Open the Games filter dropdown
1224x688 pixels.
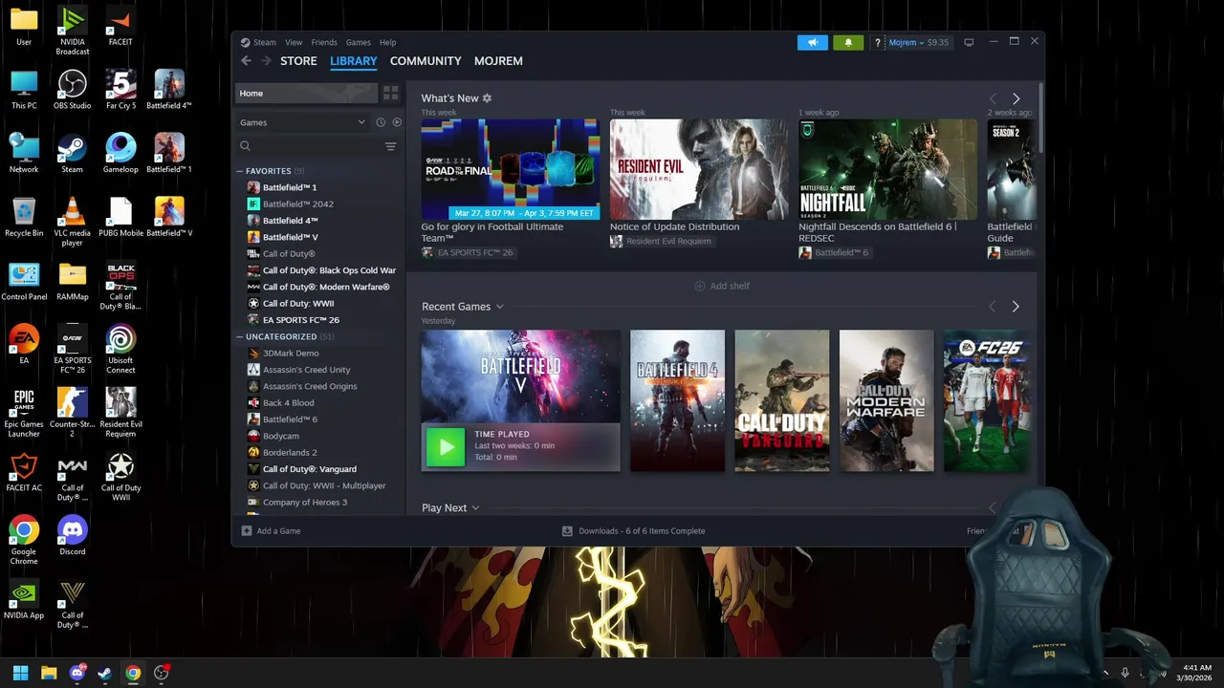tap(302, 122)
